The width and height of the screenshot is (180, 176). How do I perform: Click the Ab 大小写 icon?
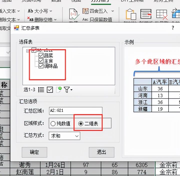(x=30, y=11)
